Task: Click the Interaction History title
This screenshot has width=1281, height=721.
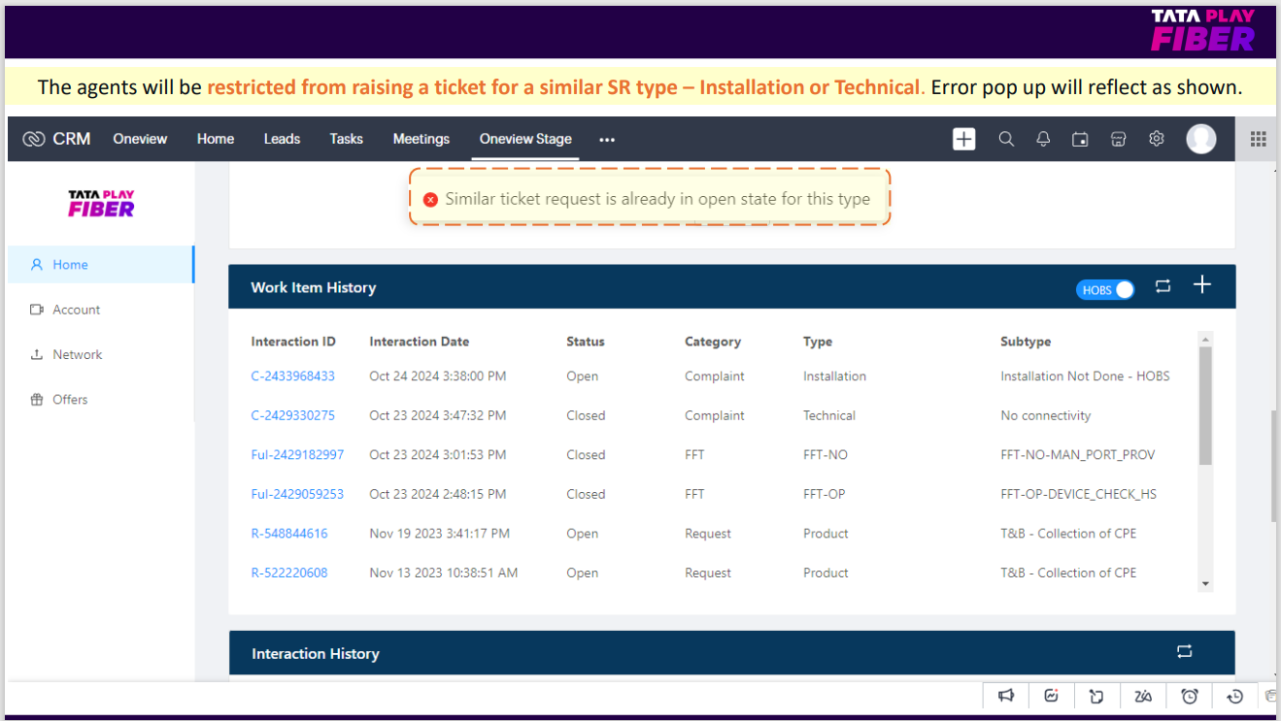Action: (x=315, y=653)
